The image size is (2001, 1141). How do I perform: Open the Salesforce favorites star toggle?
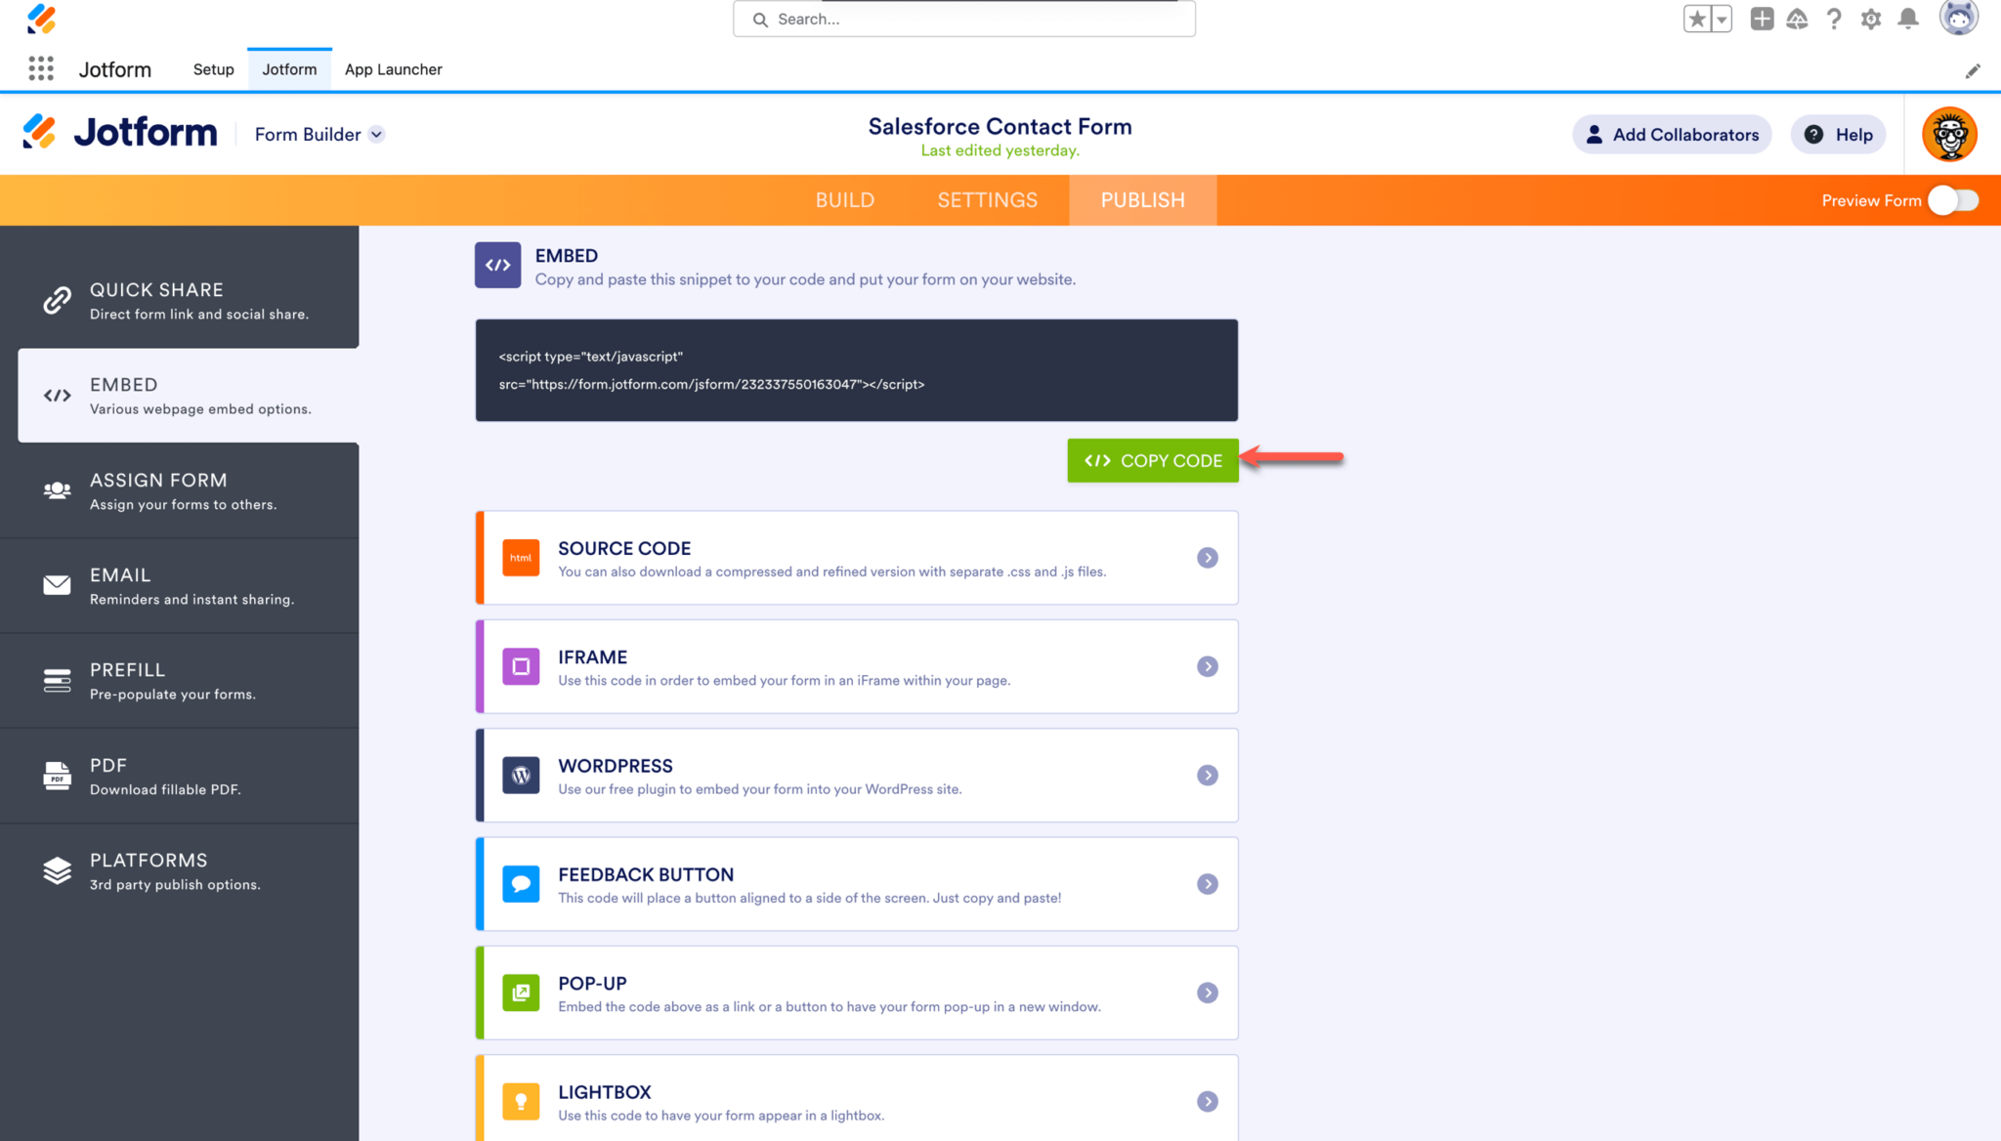click(1695, 19)
